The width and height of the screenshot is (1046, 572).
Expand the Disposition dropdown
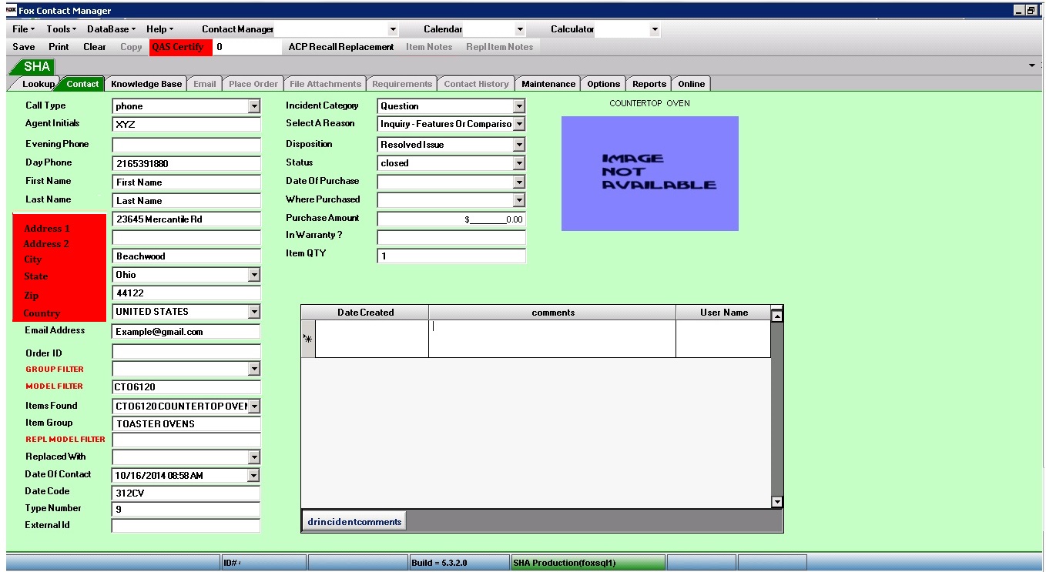[x=518, y=145]
